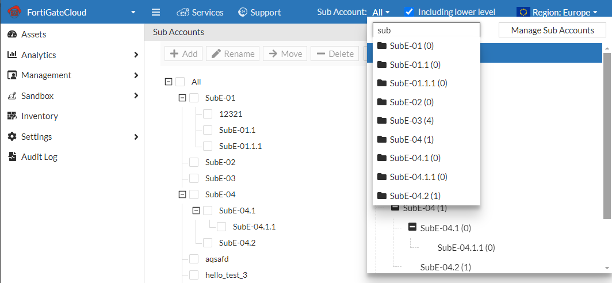This screenshot has width=612, height=283.
Task: Open Assets dashboard icon in sidebar
Action: point(12,35)
